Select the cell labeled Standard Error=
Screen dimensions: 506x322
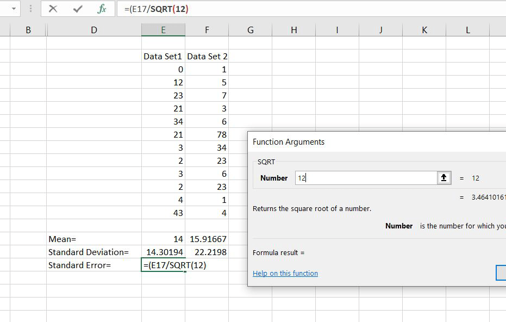(x=93, y=265)
